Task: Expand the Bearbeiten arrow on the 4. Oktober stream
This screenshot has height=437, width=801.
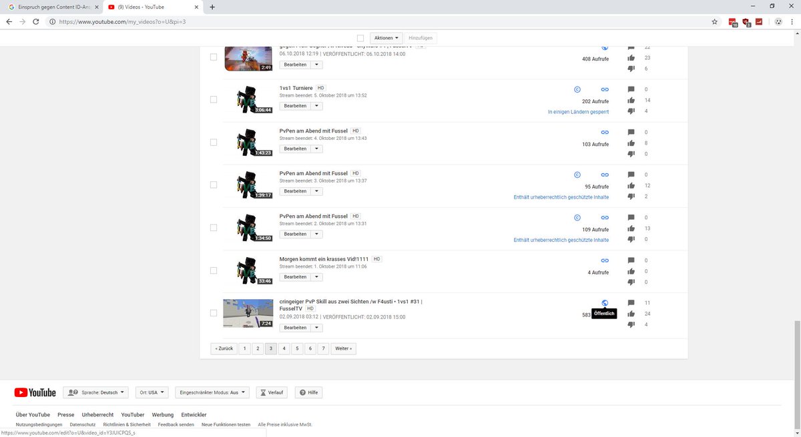Action: tap(317, 149)
